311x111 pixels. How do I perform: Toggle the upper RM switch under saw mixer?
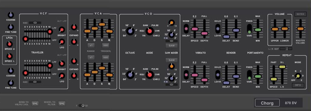coord(172,41)
